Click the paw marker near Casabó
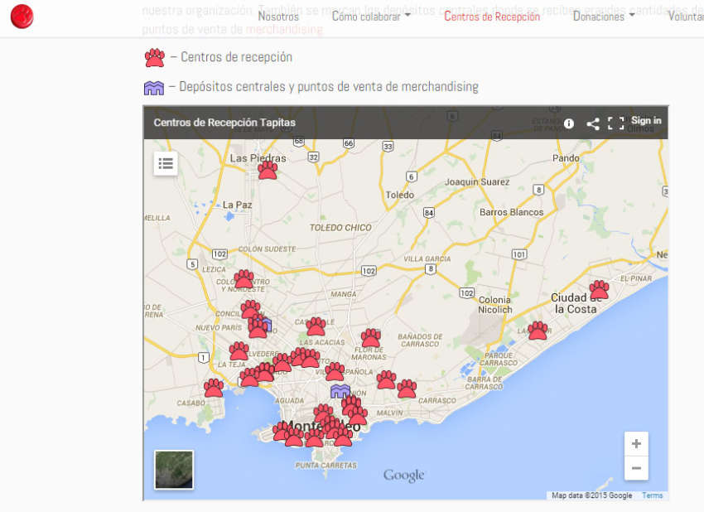The width and height of the screenshot is (704, 512). tap(214, 388)
